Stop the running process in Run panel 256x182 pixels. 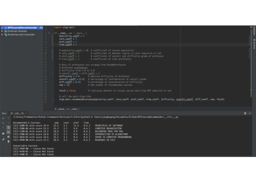coord(3,123)
